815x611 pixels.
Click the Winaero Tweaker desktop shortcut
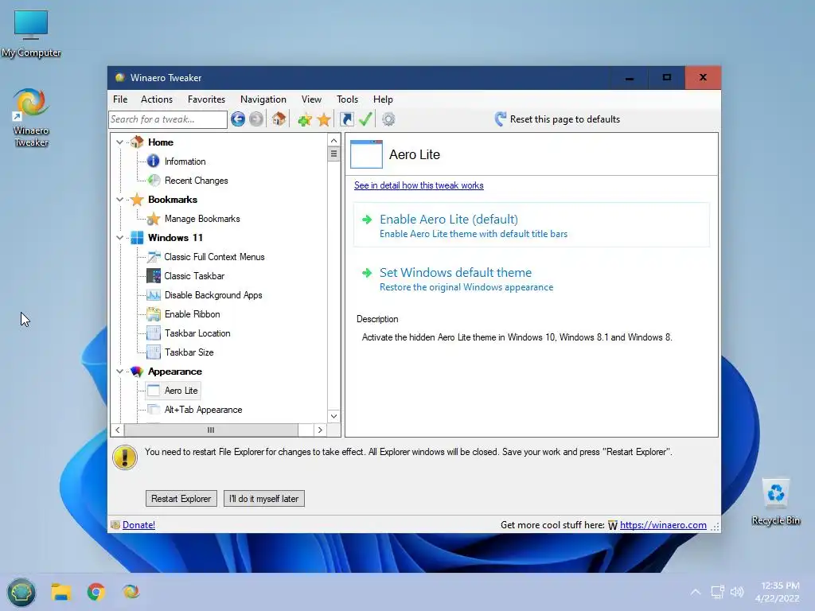(31, 118)
